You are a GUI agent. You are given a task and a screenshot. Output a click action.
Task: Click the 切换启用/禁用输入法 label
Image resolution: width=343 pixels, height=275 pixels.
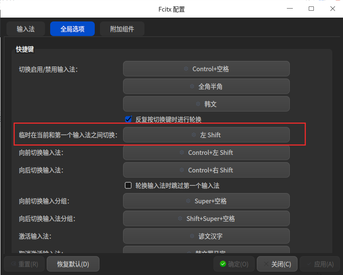coord(48,70)
